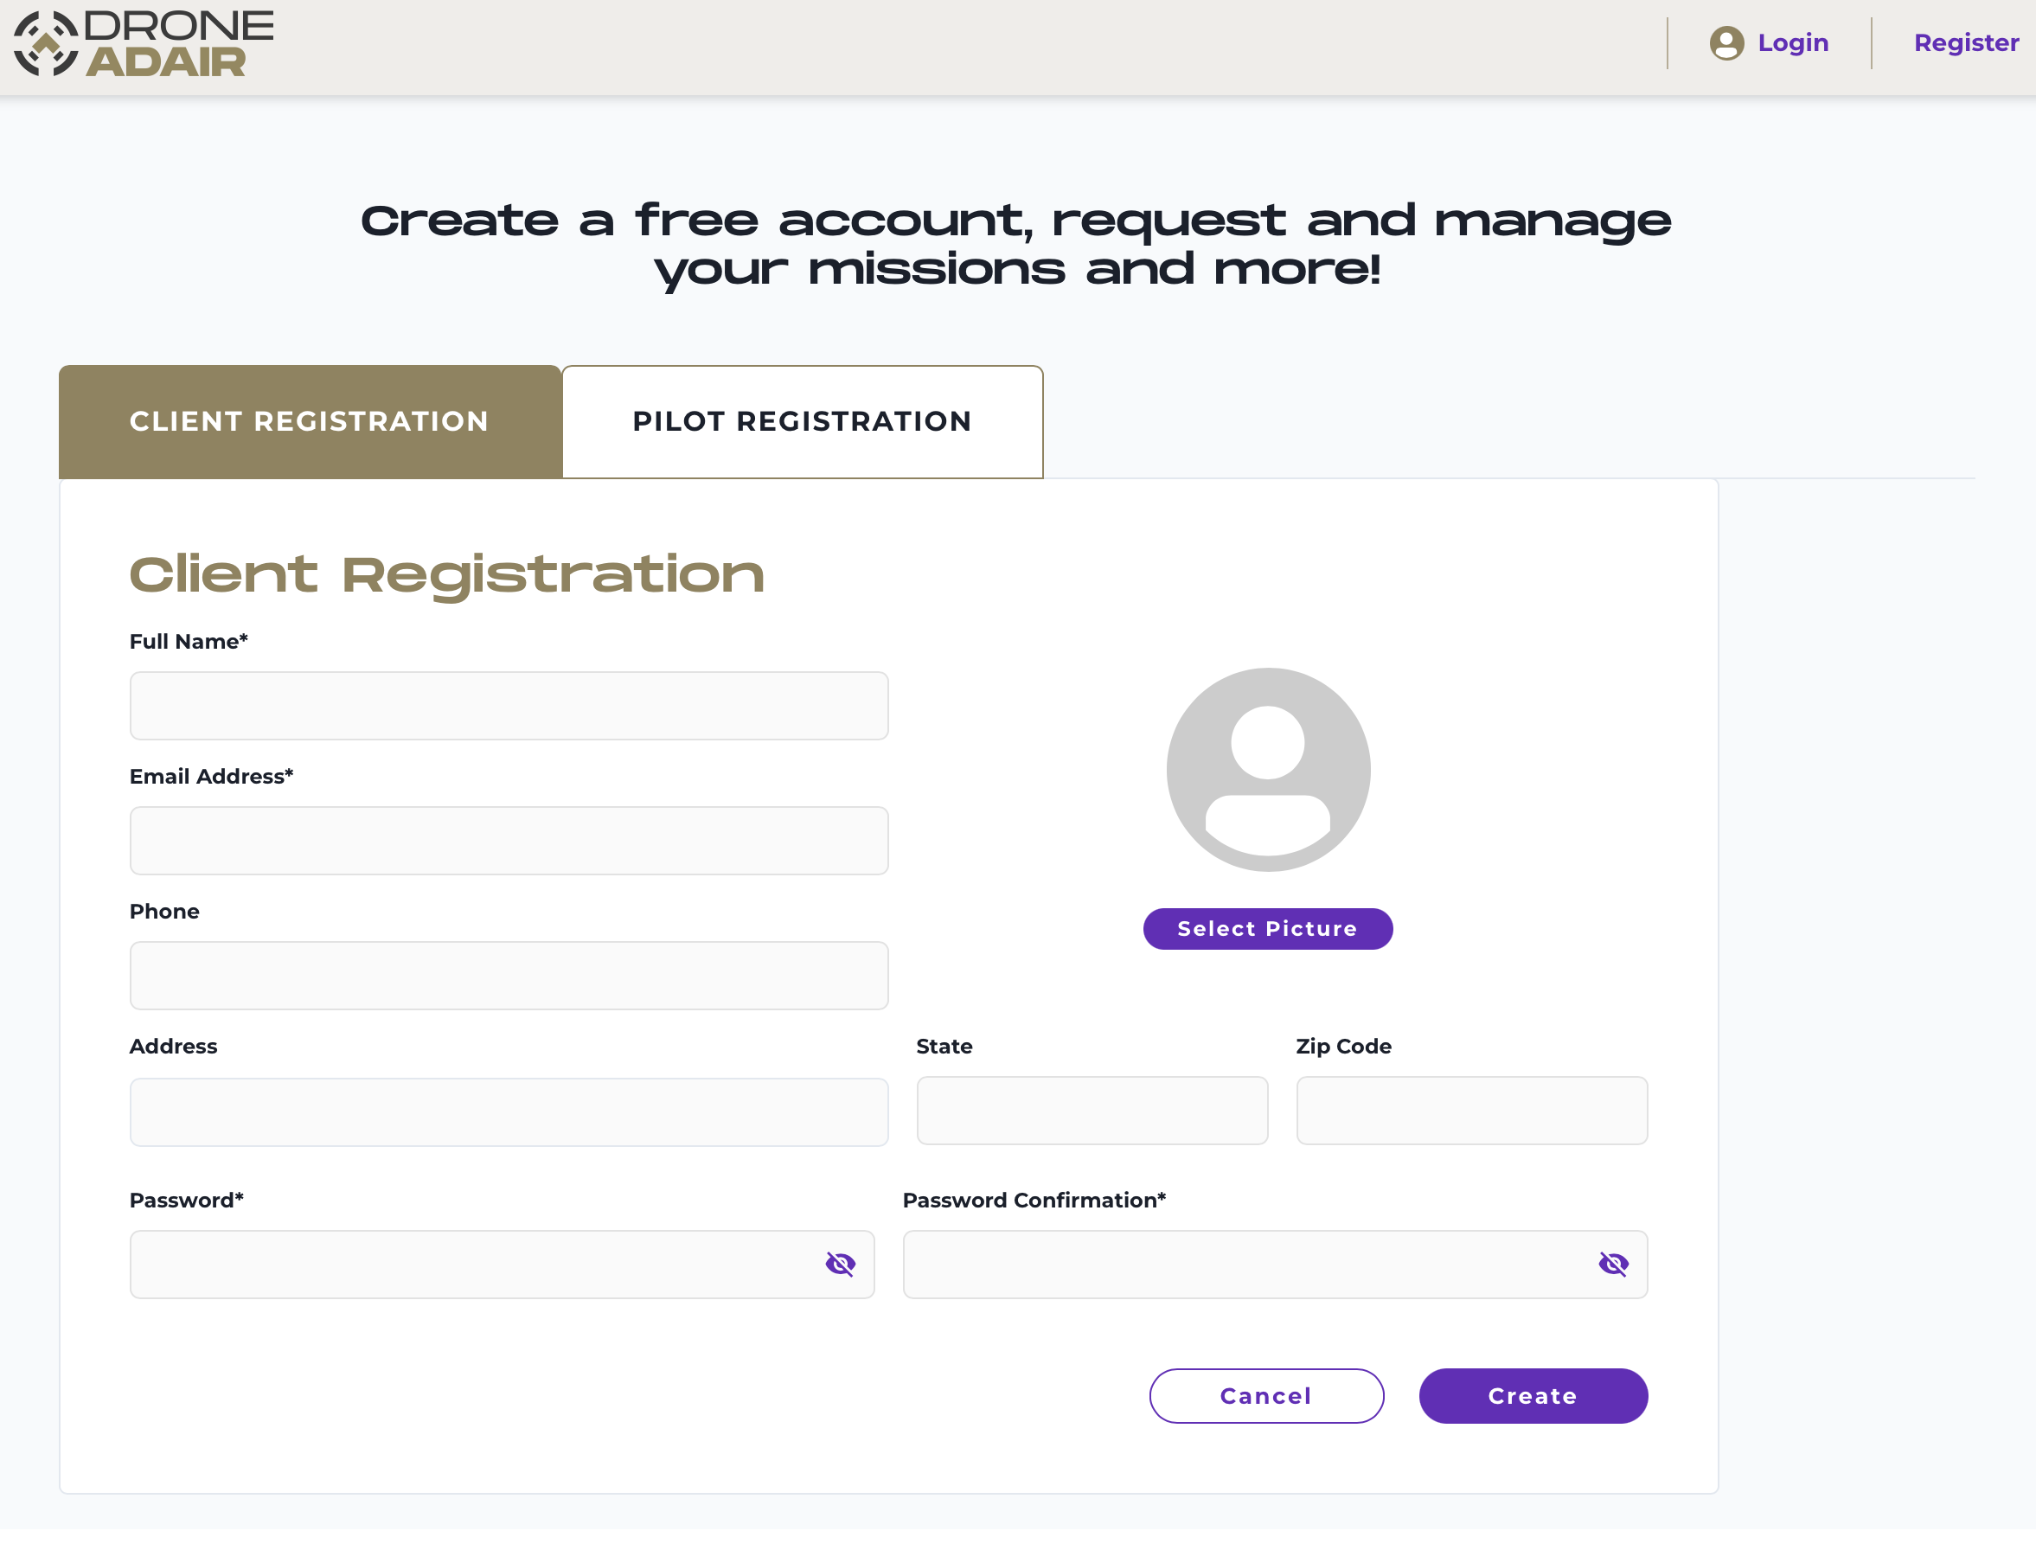This screenshot has height=1550, width=2036.
Task: Submit with the Create button
Action: (x=1533, y=1396)
